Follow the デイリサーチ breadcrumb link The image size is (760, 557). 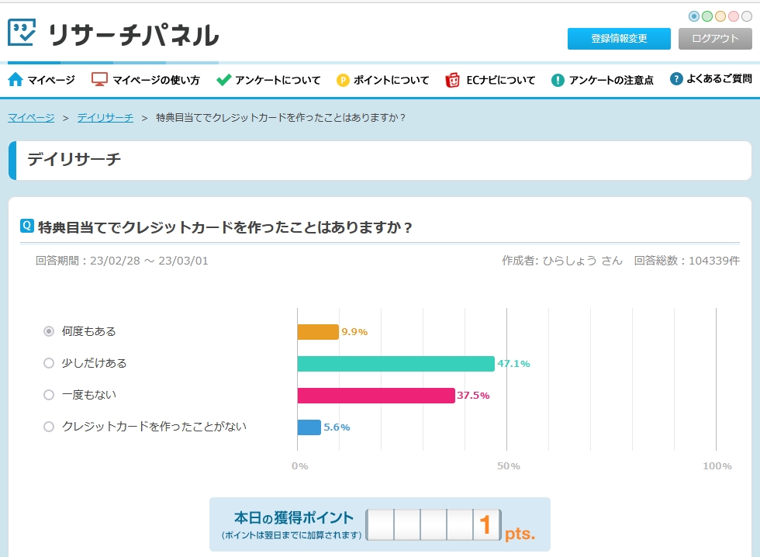point(105,117)
